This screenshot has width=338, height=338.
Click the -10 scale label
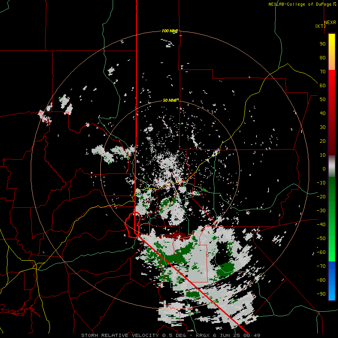[321, 183]
